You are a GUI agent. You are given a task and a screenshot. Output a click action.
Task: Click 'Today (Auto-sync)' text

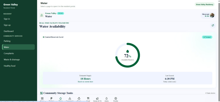click(x=170, y=82)
